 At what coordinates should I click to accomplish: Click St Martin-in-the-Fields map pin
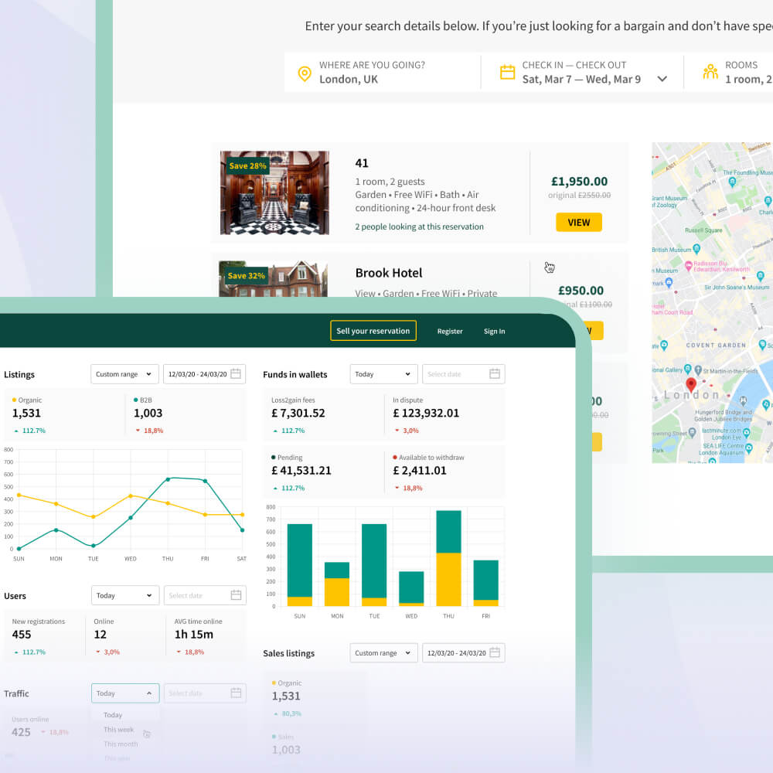pyautogui.click(x=698, y=369)
